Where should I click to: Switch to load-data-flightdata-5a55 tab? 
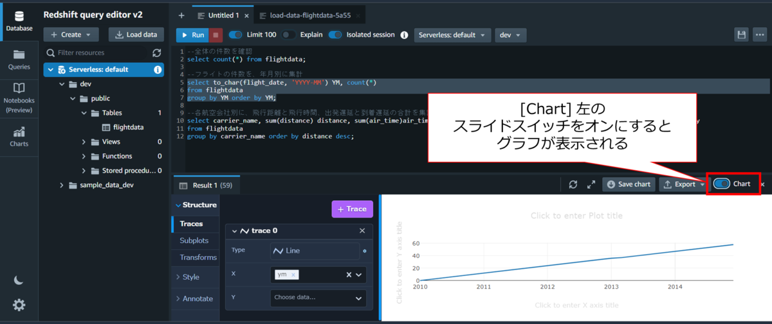click(x=311, y=15)
